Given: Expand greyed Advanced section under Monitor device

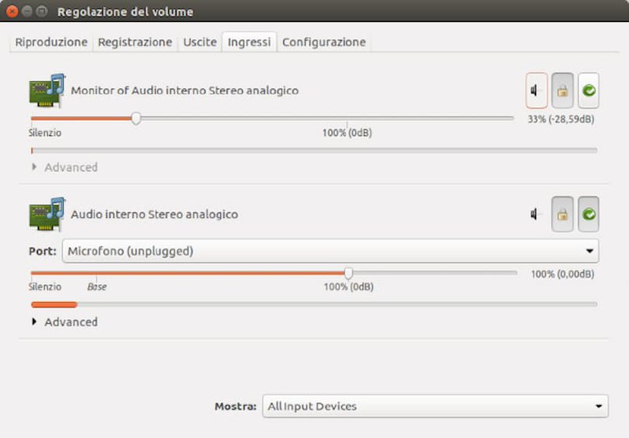Looking at the screenshot, I should (x=65, y=167).
